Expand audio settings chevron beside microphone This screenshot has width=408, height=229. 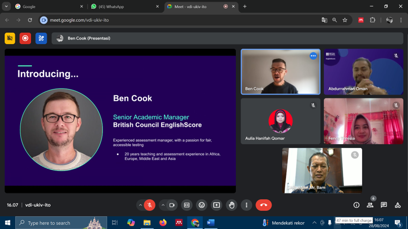click(140, 205)
